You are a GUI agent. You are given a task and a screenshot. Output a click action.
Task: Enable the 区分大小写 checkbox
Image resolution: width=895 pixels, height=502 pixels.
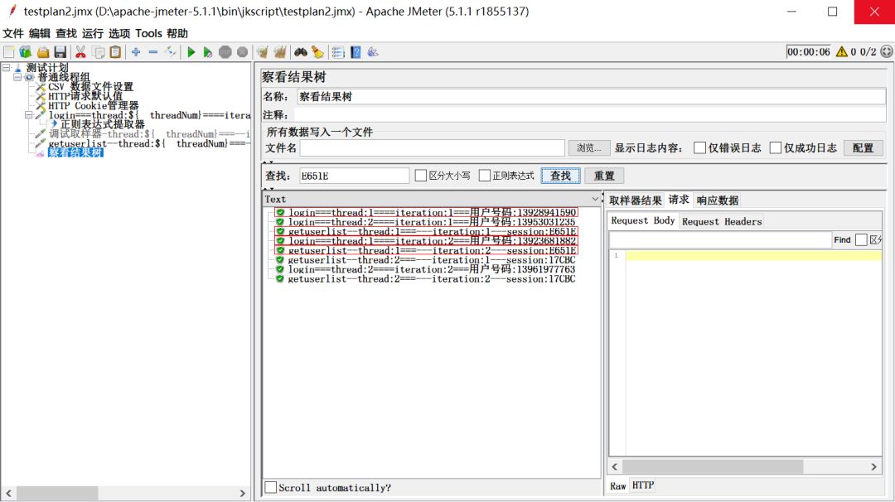tap(420, 176)
